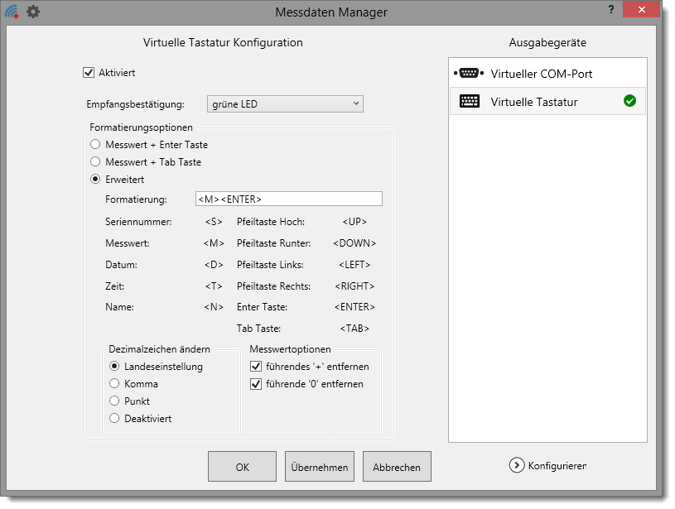The height and width of the screenshot is (509, 675).
Task: Click the Übernehmen button
Action: tap(320, 467)
